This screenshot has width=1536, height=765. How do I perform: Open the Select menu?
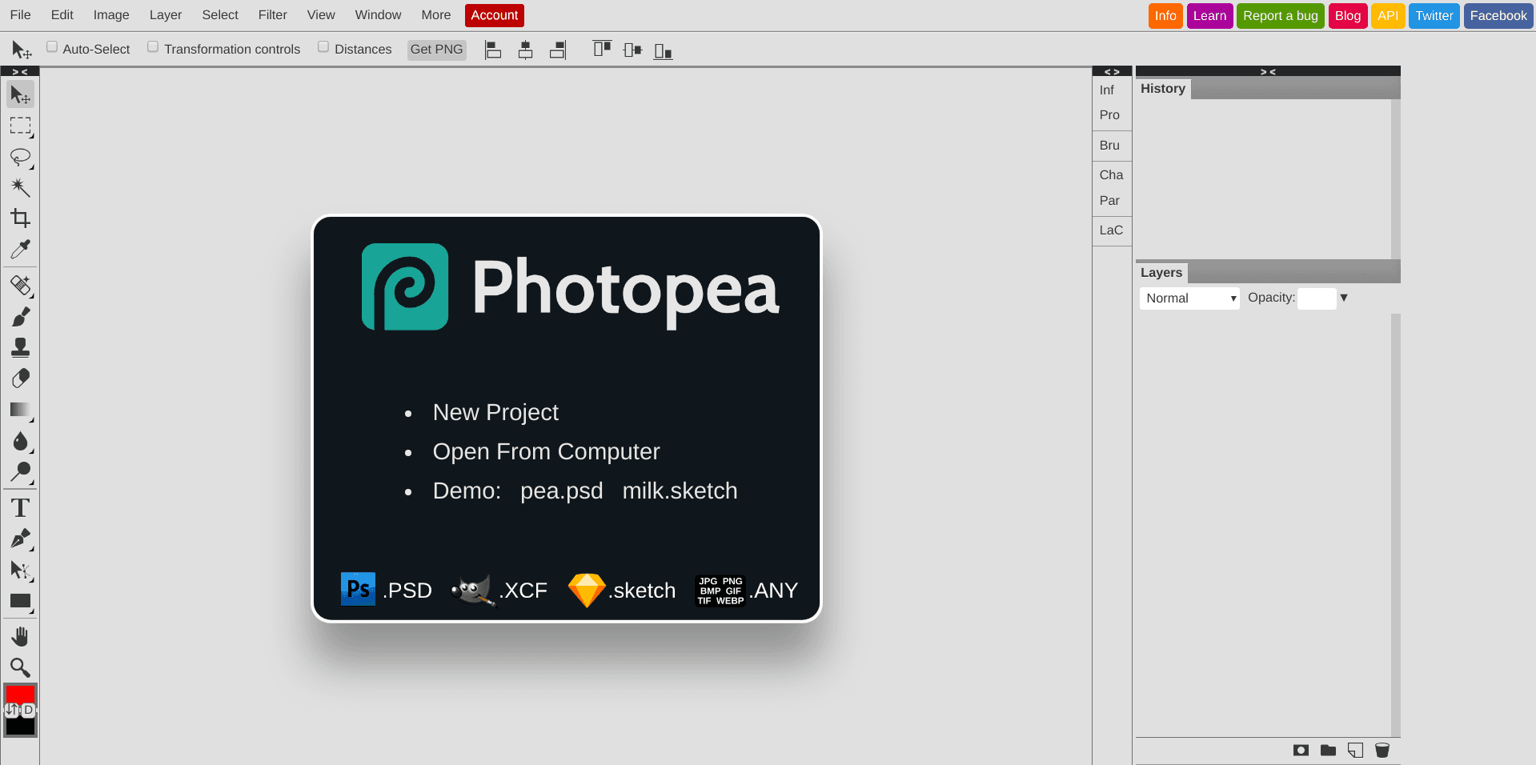[220, 15]
